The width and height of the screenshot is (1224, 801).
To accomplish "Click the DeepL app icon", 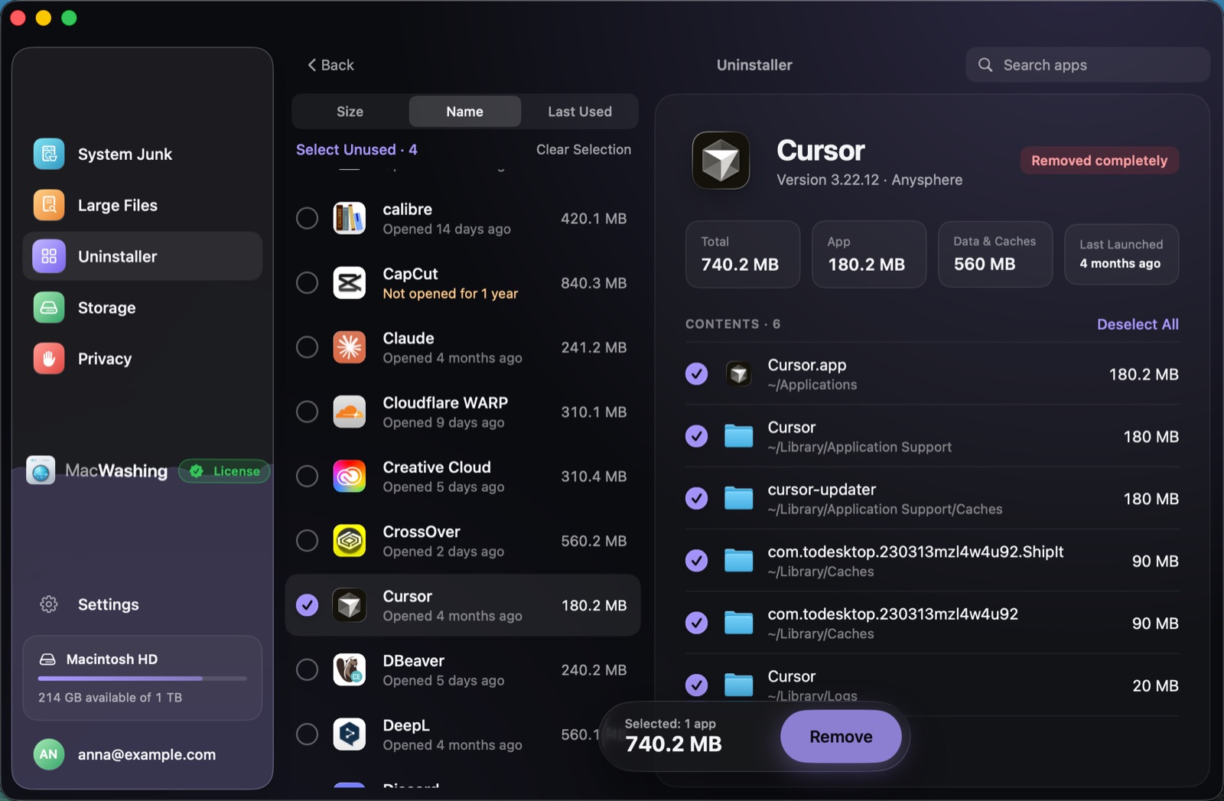I will point(350,734).
